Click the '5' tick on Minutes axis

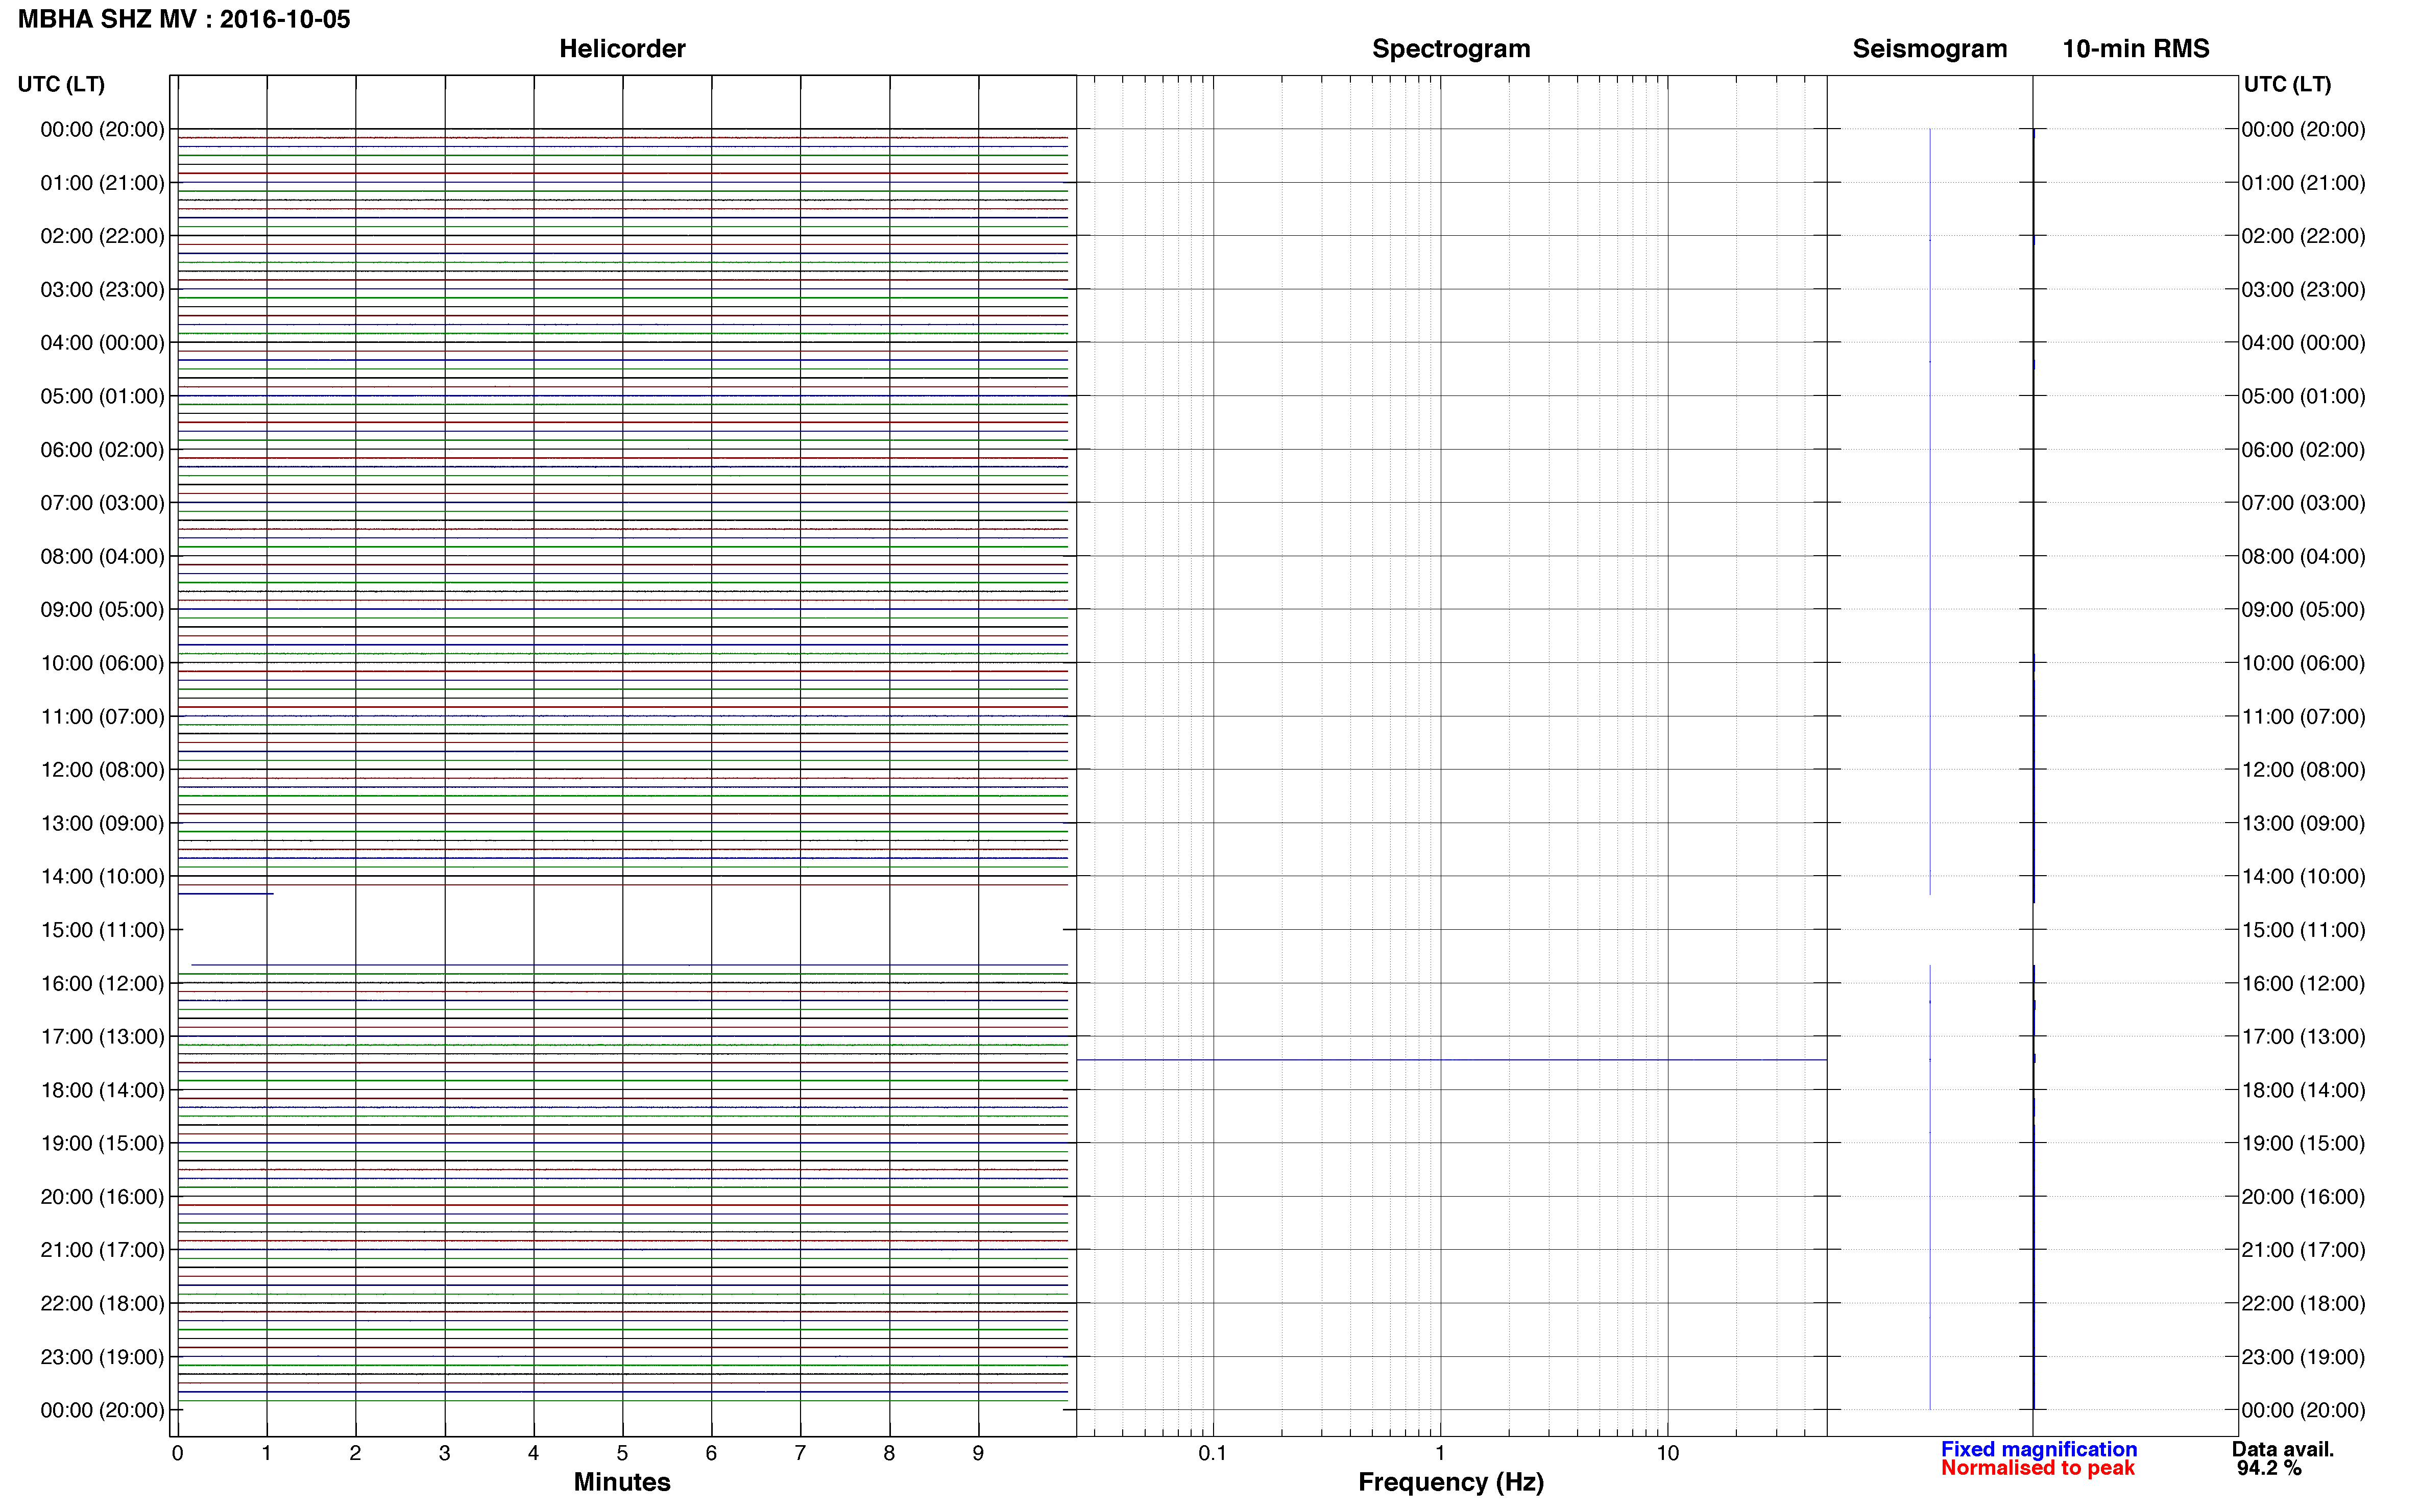[x=622, y=1454]
